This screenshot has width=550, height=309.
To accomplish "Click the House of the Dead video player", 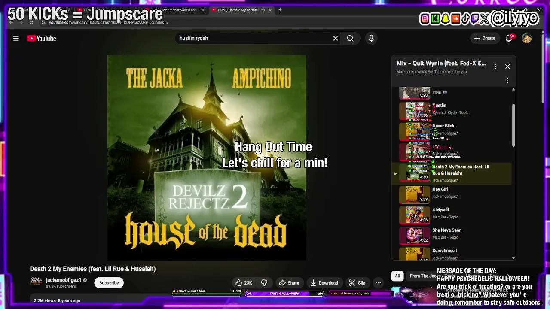I will (207, 158).
